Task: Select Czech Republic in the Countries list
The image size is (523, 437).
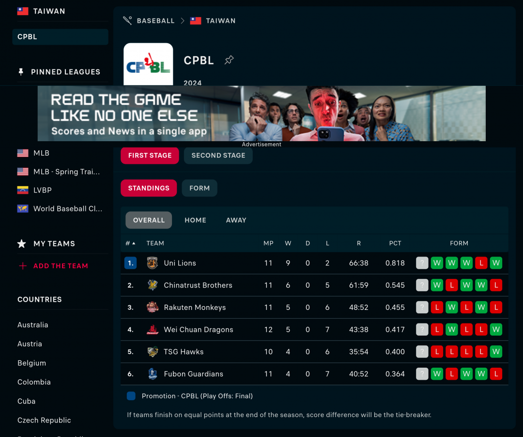Action: (44, 420)
